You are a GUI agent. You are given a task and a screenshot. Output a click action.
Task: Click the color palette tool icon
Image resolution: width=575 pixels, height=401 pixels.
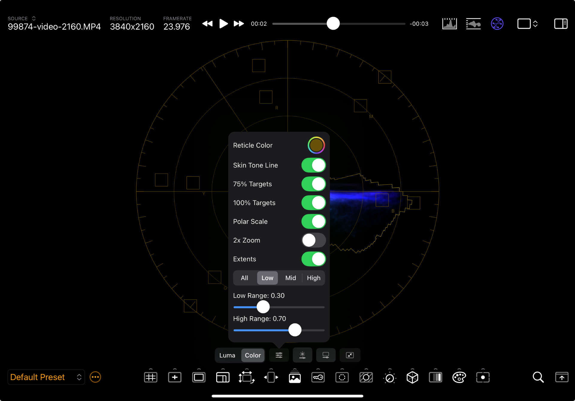(459, 377)
